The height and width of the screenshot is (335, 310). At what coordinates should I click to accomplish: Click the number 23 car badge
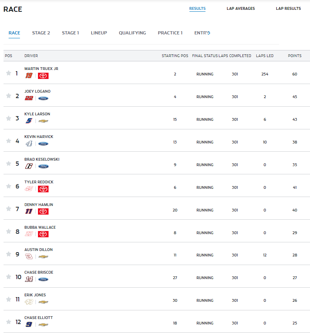29,234
